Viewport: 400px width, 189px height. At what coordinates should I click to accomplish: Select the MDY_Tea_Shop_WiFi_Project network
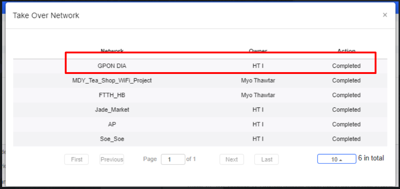(112, 80)
